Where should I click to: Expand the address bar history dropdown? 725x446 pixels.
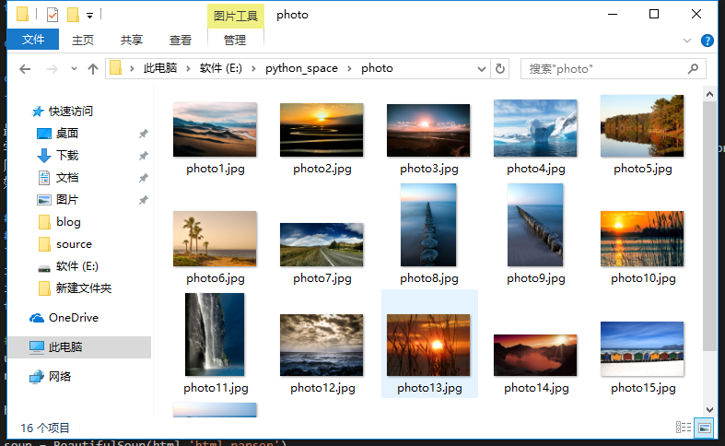(481, 68)
